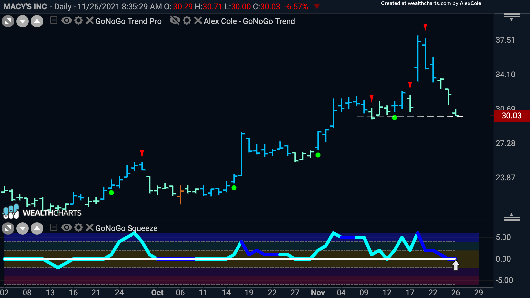This screenshot has height=298, width=530.
Task: Click the red down-triangle beside -6.57%
Action: click(317, 6)
